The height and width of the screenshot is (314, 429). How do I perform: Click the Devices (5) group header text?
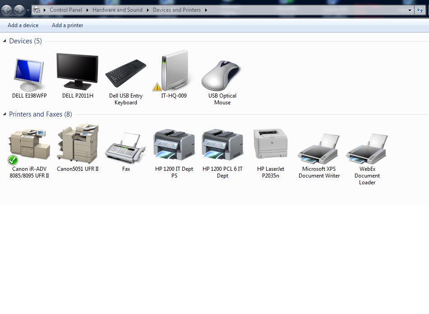click(25, 41)
